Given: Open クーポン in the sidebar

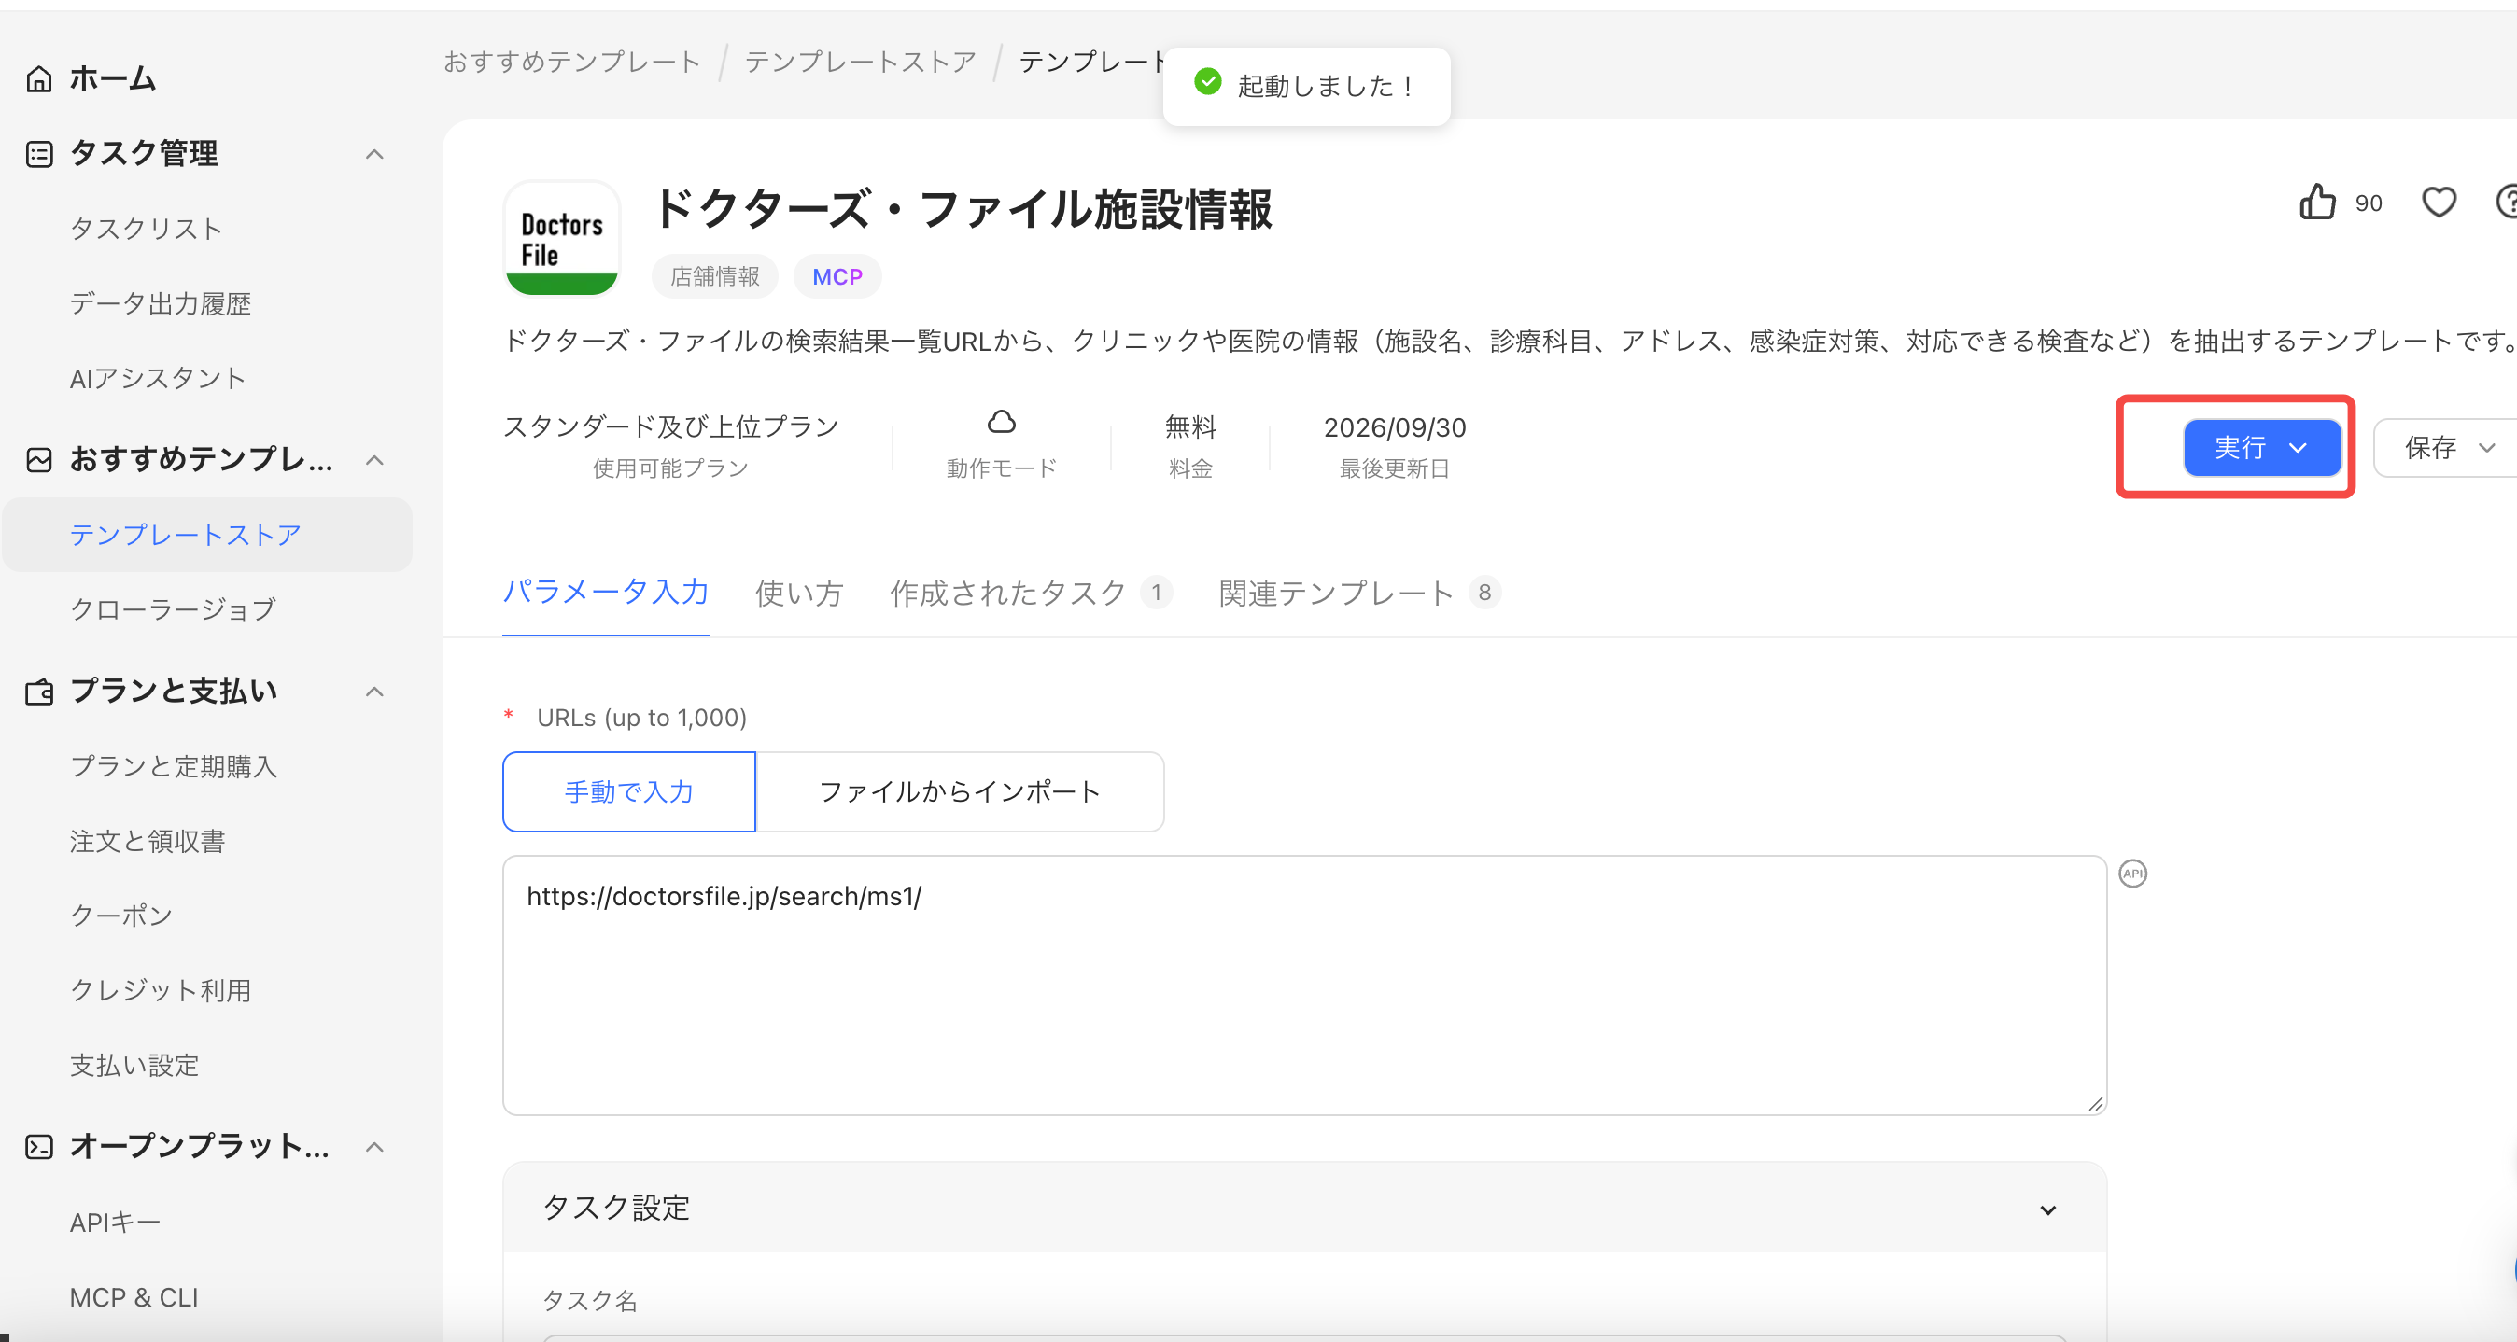Looking at the screenshot, I should point(121,916).
